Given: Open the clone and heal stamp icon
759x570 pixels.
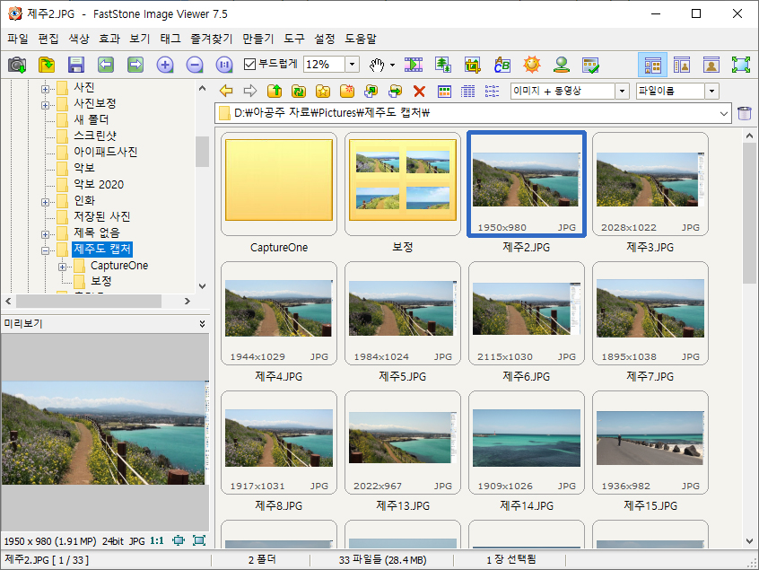Looking at the screenshot, I should pos(562,65).
